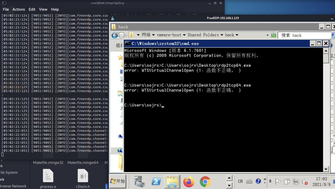Click the address bar refresh icon
Image resolution: width=335 pixels, height=189 pixels.
click(x=273, y=35)
